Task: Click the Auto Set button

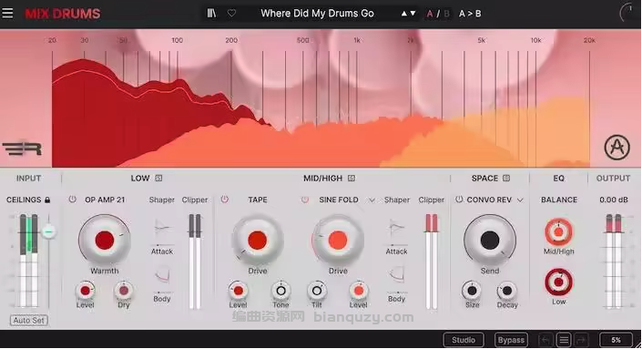Action: [x=28, y=321]
